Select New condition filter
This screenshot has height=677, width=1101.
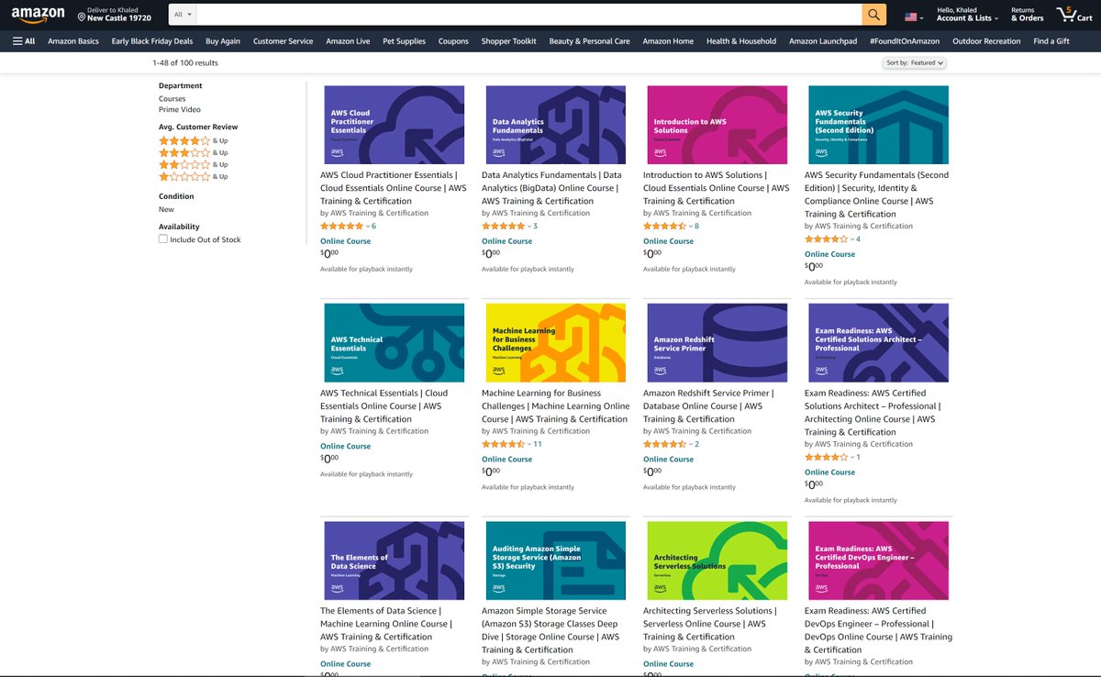coord(167,209)
